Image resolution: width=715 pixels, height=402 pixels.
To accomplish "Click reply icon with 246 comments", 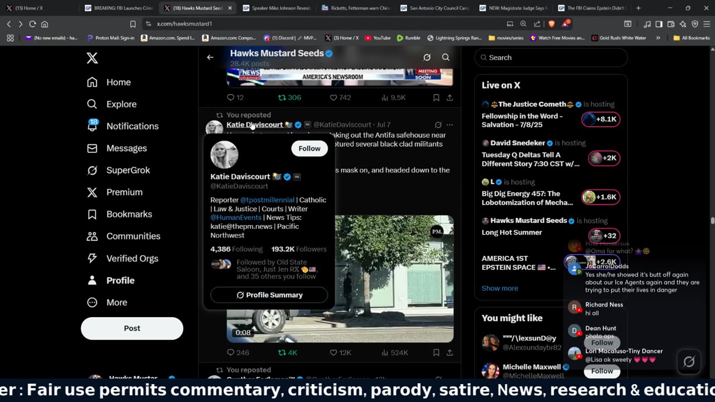I will tap(237, 352).
